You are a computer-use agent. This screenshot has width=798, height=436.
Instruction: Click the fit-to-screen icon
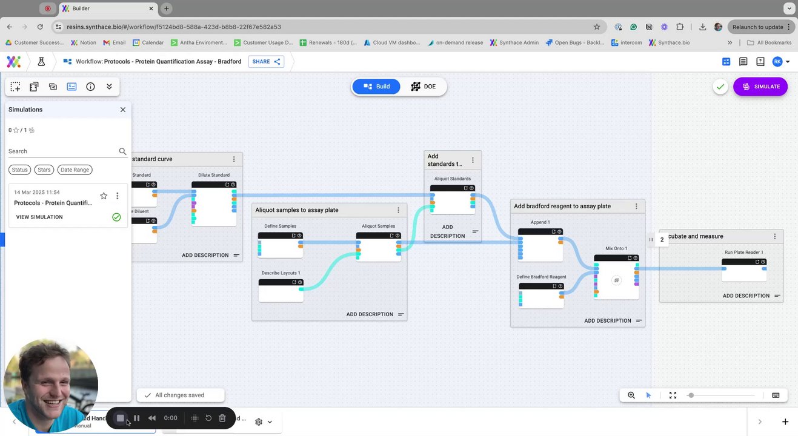pyautogui.click(x=673, y=395)
